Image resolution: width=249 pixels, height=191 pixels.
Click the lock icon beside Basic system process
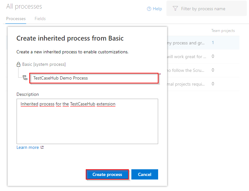tap(18, 65)
